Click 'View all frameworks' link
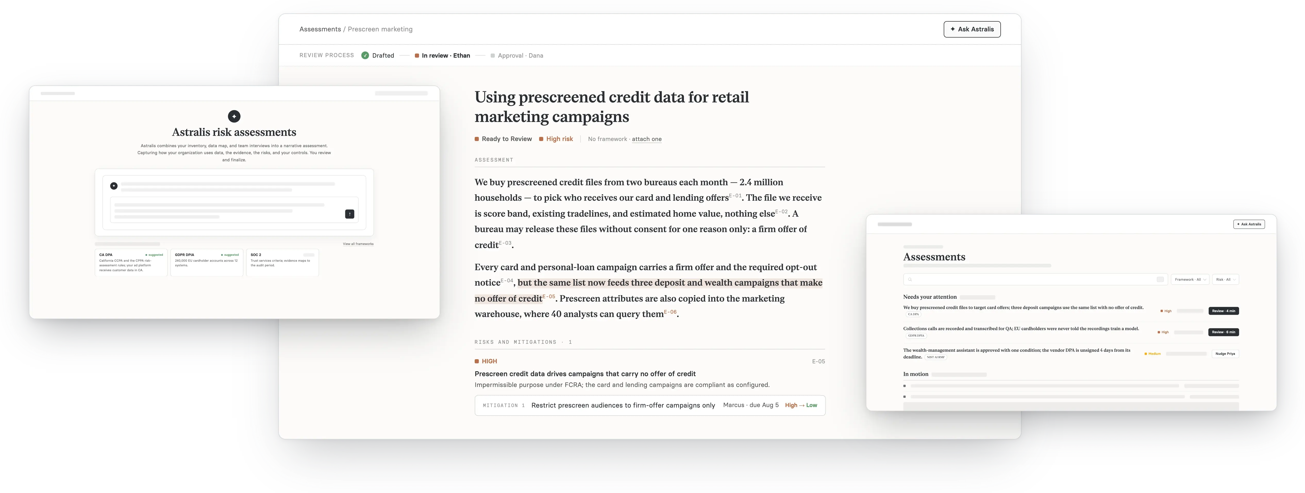 (x=358, y=244)
